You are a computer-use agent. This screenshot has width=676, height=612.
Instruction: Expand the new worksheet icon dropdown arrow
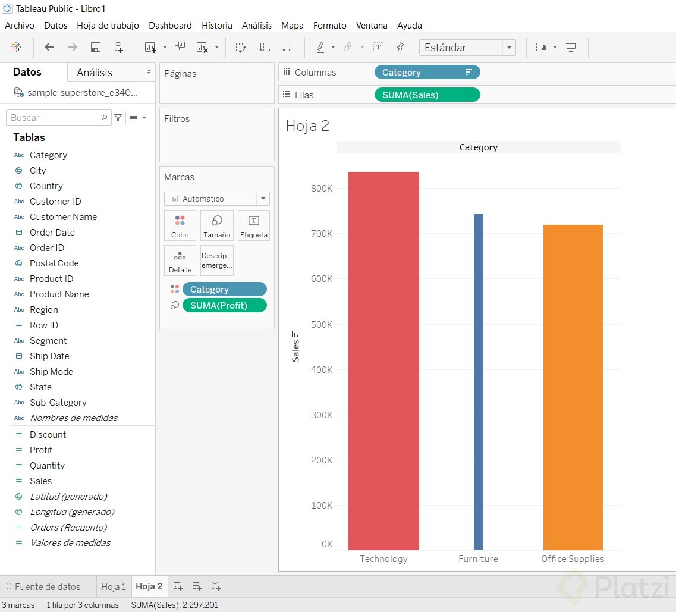click(165, 47)
